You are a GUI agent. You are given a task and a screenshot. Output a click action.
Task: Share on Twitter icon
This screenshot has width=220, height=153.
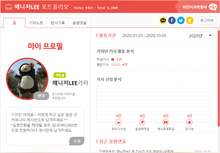pyautogui.click(x=181, y=21)
